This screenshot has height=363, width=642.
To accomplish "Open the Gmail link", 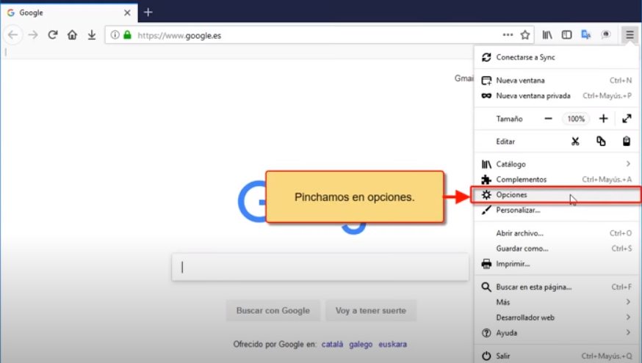I will coord(464,78).
